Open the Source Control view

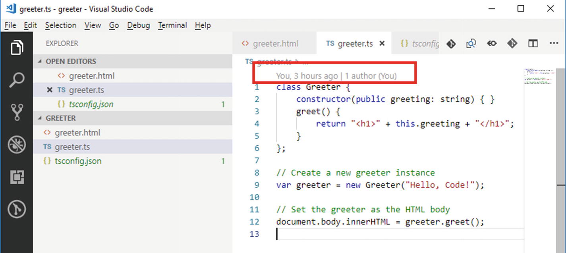[17, 112]
